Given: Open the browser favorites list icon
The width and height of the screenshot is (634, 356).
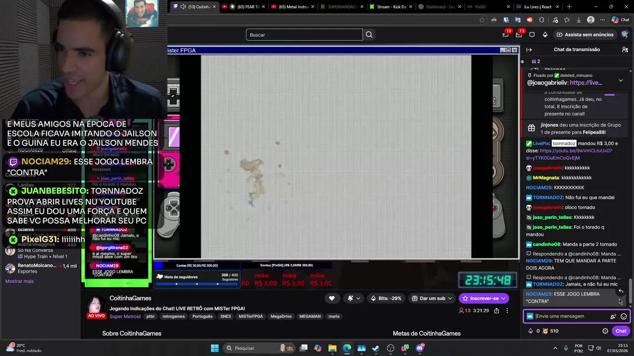Looking at the screenshot, I should pyautogui.click(x=567, y=20).
